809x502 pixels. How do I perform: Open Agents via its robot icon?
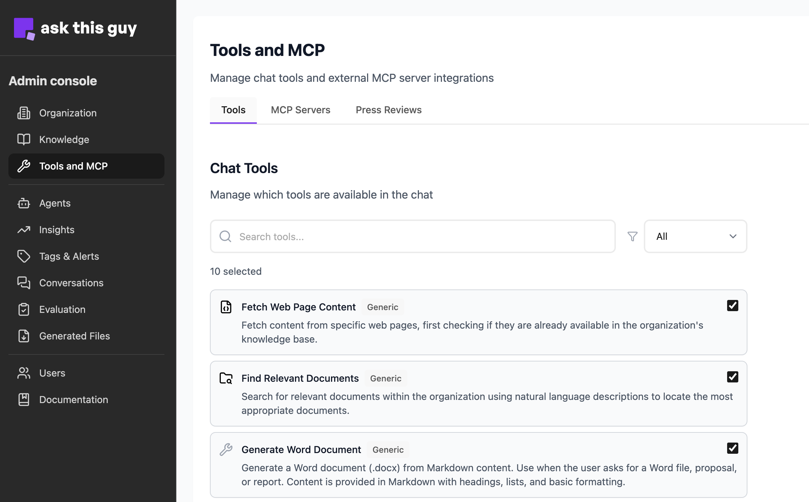click(x=24, y=203)
